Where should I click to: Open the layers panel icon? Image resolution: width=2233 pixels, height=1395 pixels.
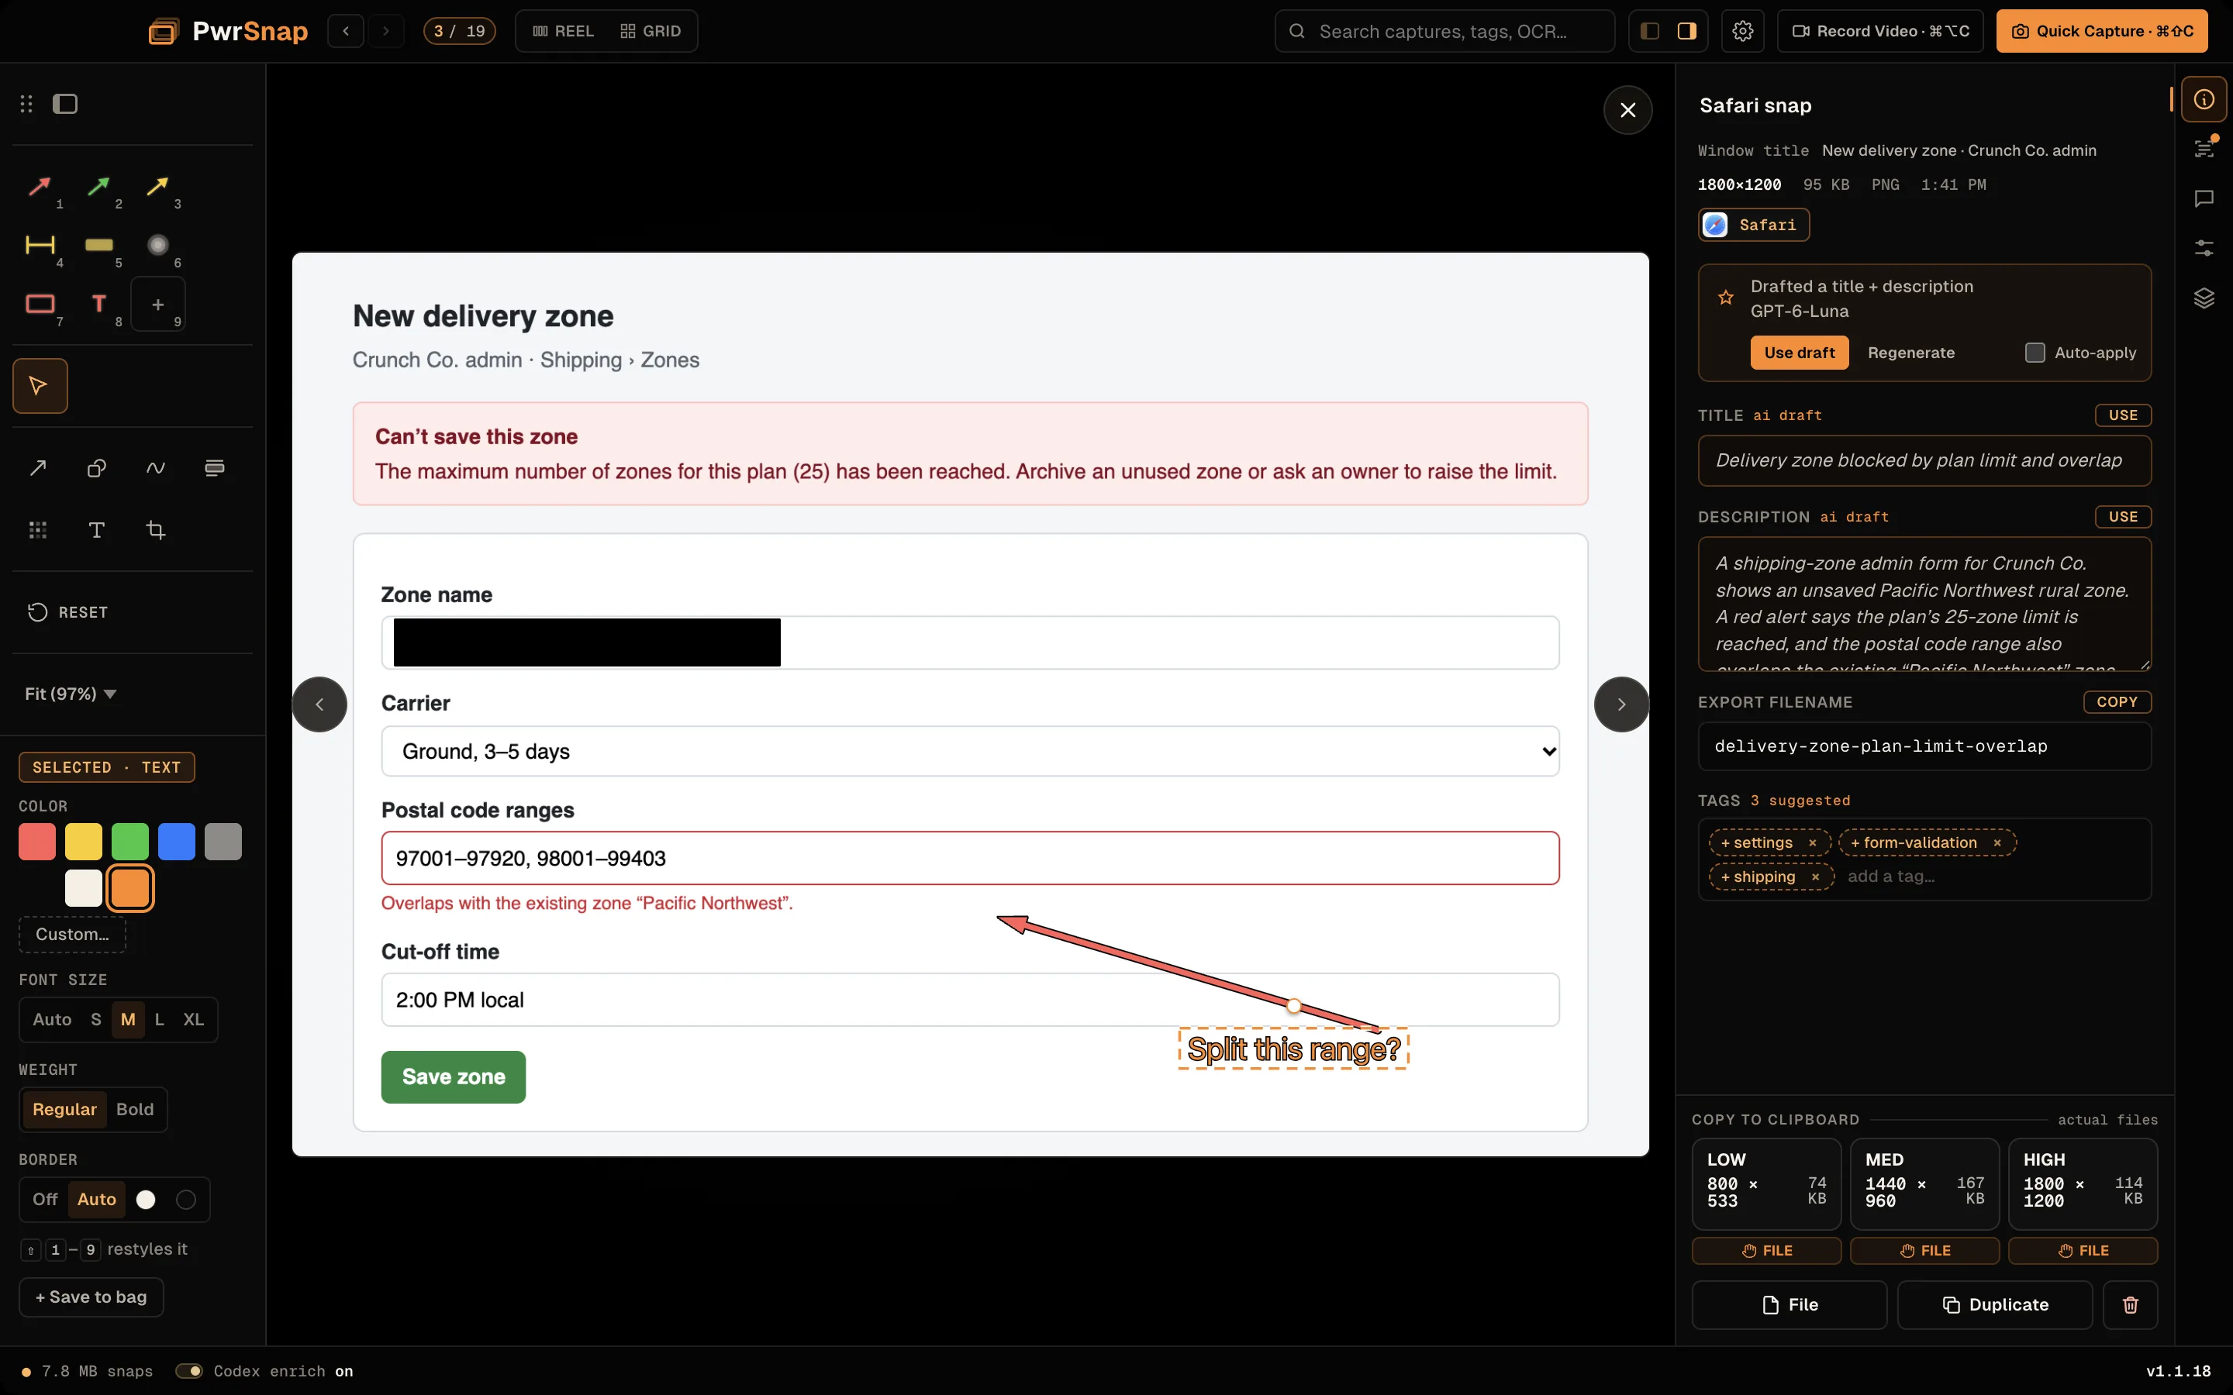2204,298
